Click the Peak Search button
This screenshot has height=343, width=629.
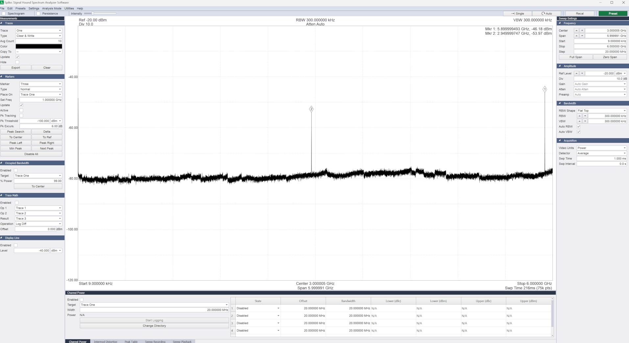tap(16, 132)
